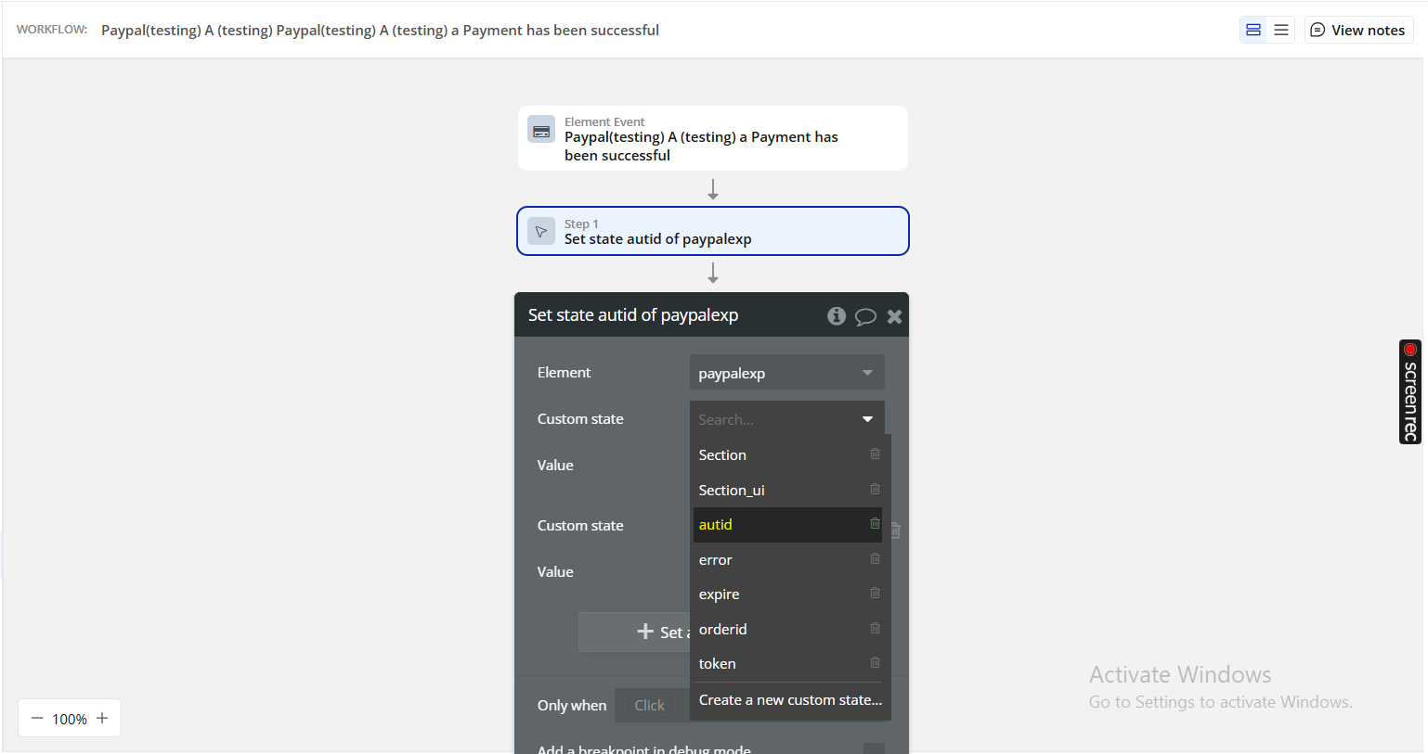Viewport: 1428px width, 754px height.
Task: Open the Element paypalexp dropdown
Action: coord(786,373)
